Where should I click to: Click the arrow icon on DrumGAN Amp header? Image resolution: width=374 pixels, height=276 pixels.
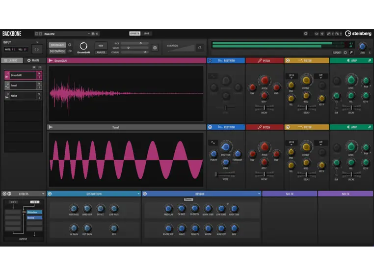click(x=370, y=60)
